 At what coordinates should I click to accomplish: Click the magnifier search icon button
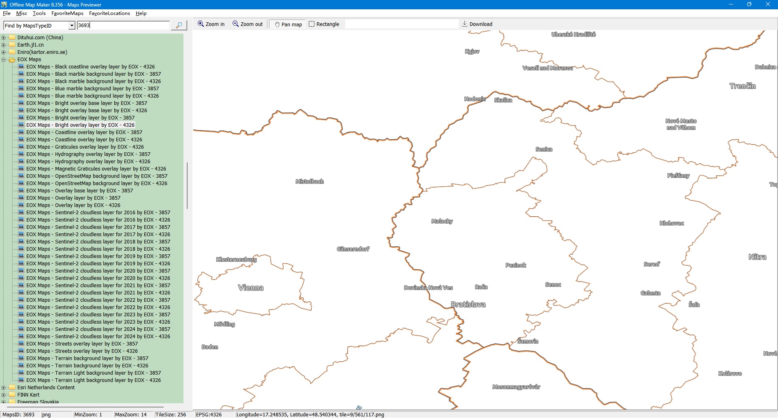(x=179, y=26)
